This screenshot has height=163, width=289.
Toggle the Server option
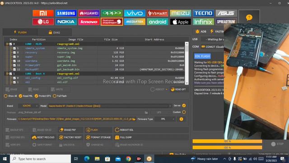(x=184, y=105)
